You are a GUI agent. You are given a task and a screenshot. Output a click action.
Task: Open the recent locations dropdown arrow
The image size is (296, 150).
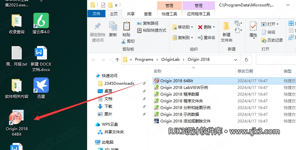(x=111, y=60)
